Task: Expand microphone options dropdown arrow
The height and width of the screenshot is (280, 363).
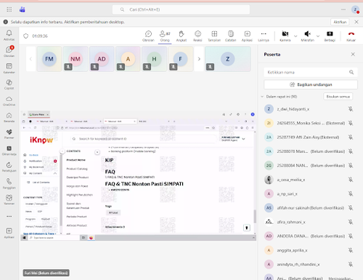Action: click(x=318, y=36)
